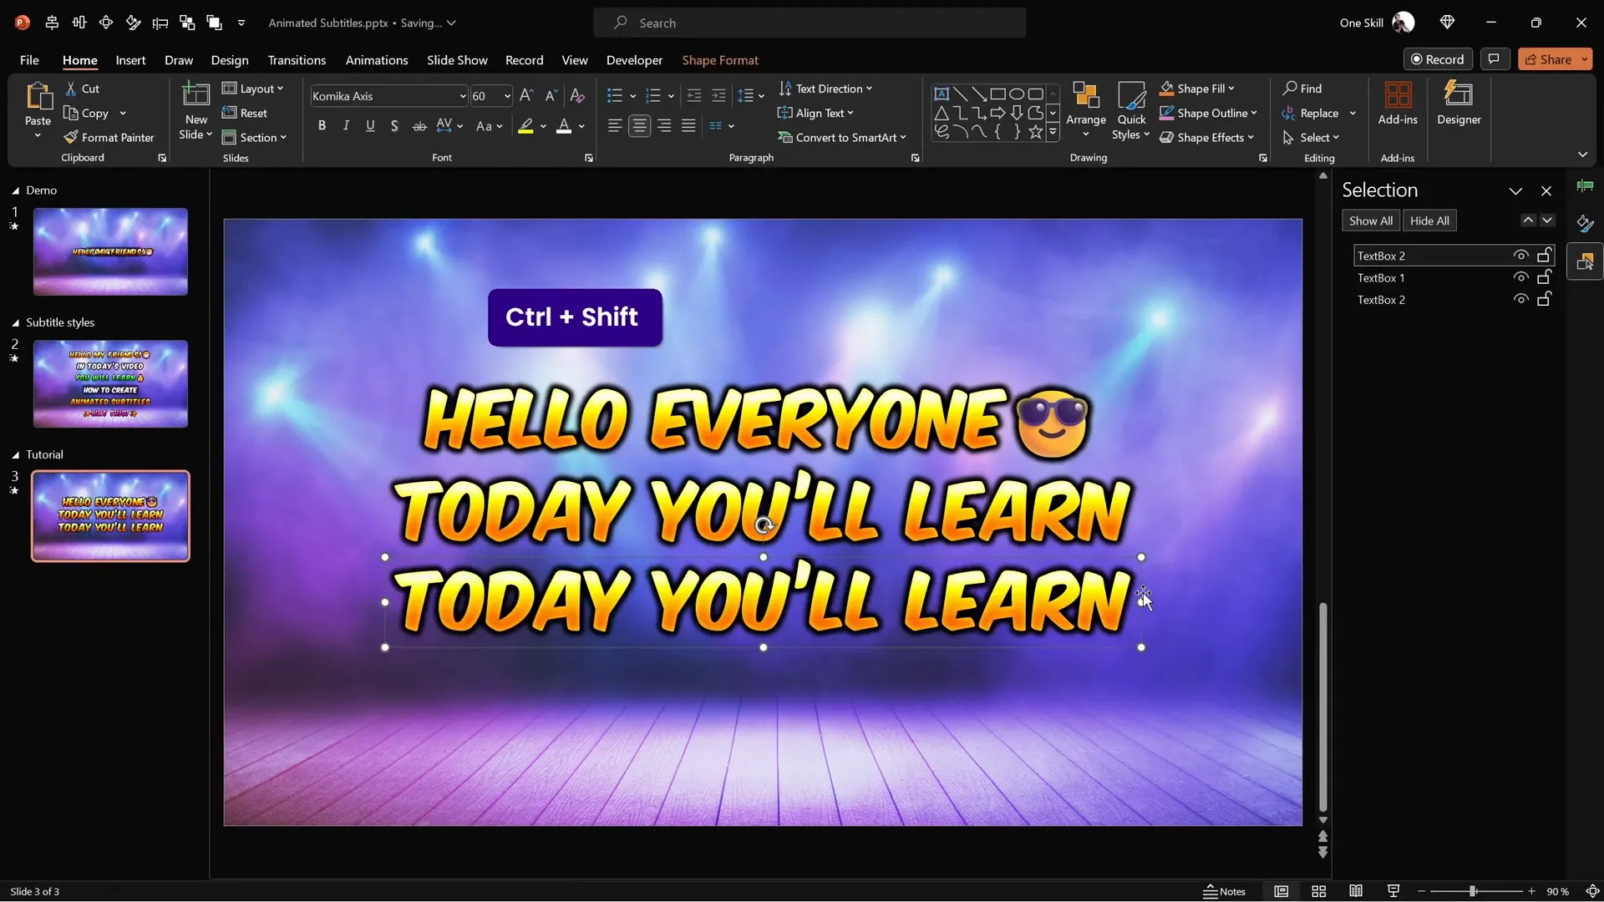Toggle strikethrough formatting
The width and height of the screenshot is (1604, 902).
(x=419, y=125)
